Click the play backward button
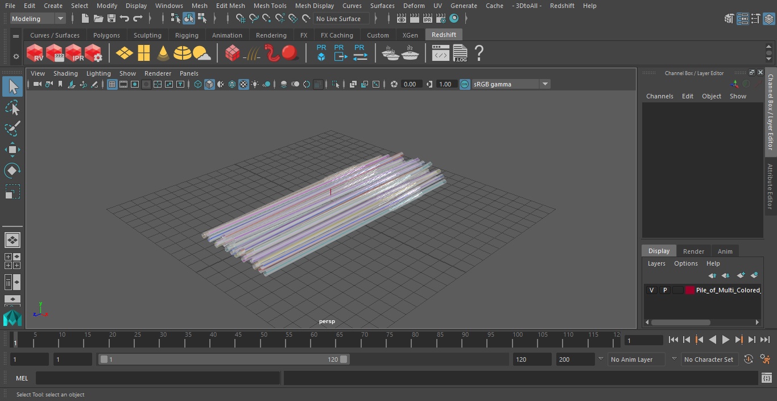This screenshot has width=777, height=401. point(712,340)
